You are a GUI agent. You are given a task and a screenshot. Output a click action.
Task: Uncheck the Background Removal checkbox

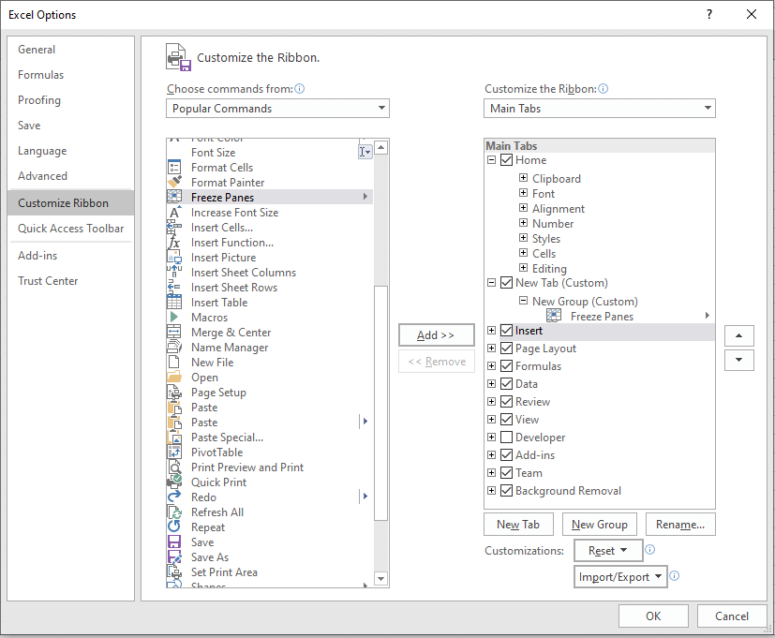pyautogui.click(x=507, y=491)
